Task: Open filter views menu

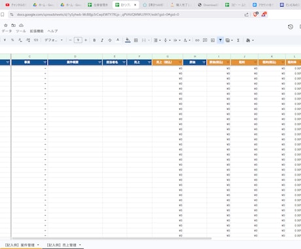Action: [229, 40]
